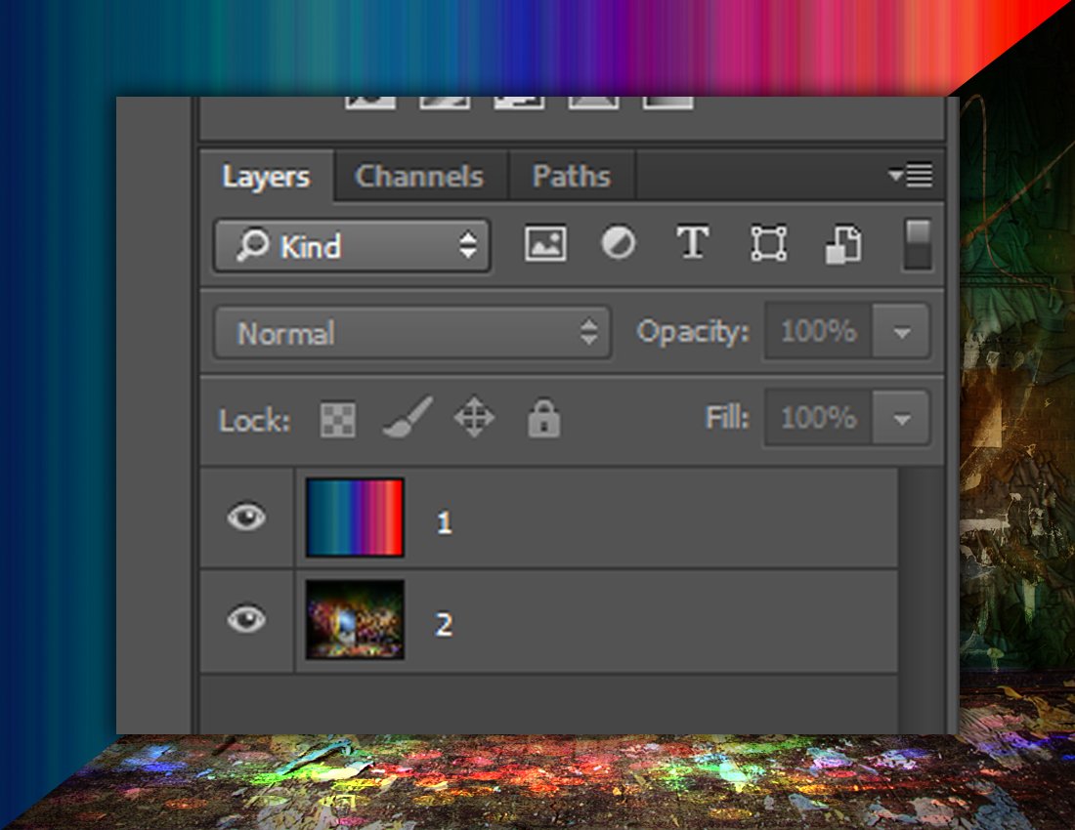Filter for shape layers icon
Image resolution: width=1075 pixels, height=830 pixels.
click(x=768, y=244)
